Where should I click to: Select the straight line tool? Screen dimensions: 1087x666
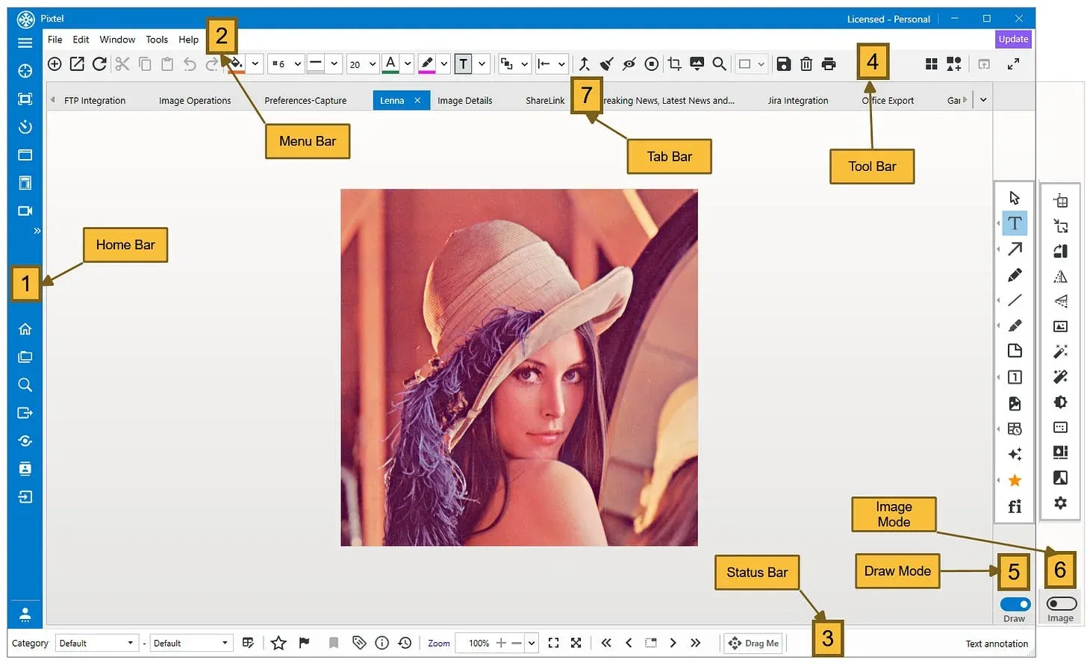pos(1015,300)
